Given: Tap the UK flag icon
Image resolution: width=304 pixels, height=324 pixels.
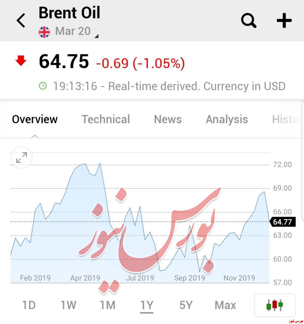Looking at the screenshot, I should point(44,32).
